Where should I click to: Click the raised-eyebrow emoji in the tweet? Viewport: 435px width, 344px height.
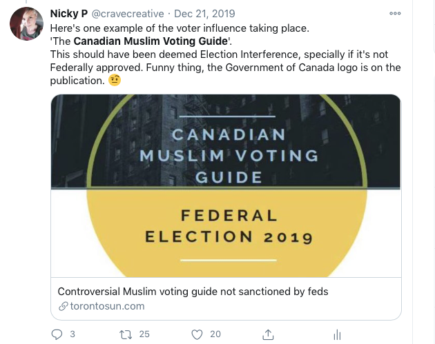tap(115, 81)
